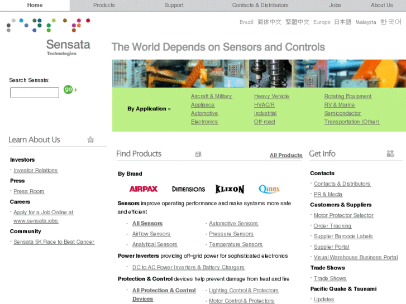Open the Automotive Sensors link
The width and height of the screenshot is (406, 304).
pos(233,223)
